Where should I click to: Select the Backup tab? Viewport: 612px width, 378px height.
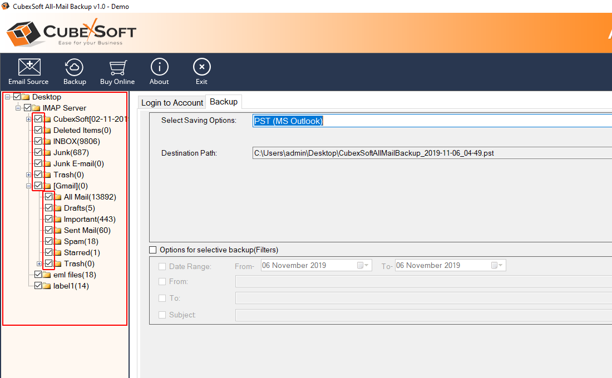[x=224, y=102]
